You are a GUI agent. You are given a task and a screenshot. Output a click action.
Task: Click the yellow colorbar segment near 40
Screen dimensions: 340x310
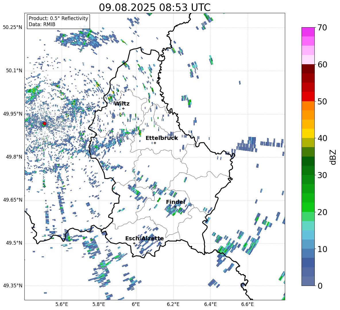pos(308,133)
